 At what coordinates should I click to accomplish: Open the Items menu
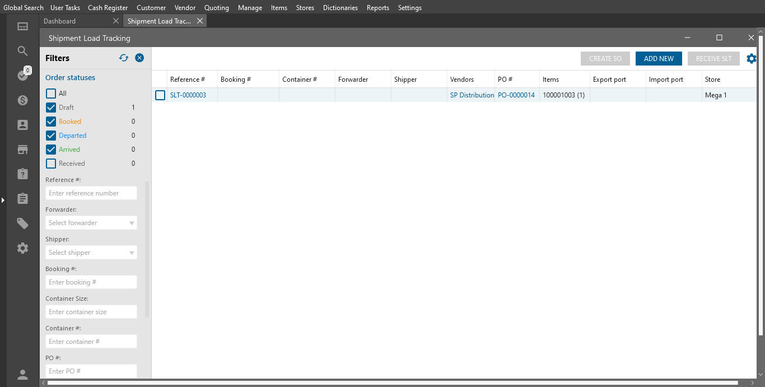tap(279, 8)
